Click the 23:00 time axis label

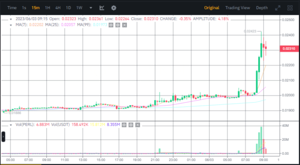click(x=173, y=159)
